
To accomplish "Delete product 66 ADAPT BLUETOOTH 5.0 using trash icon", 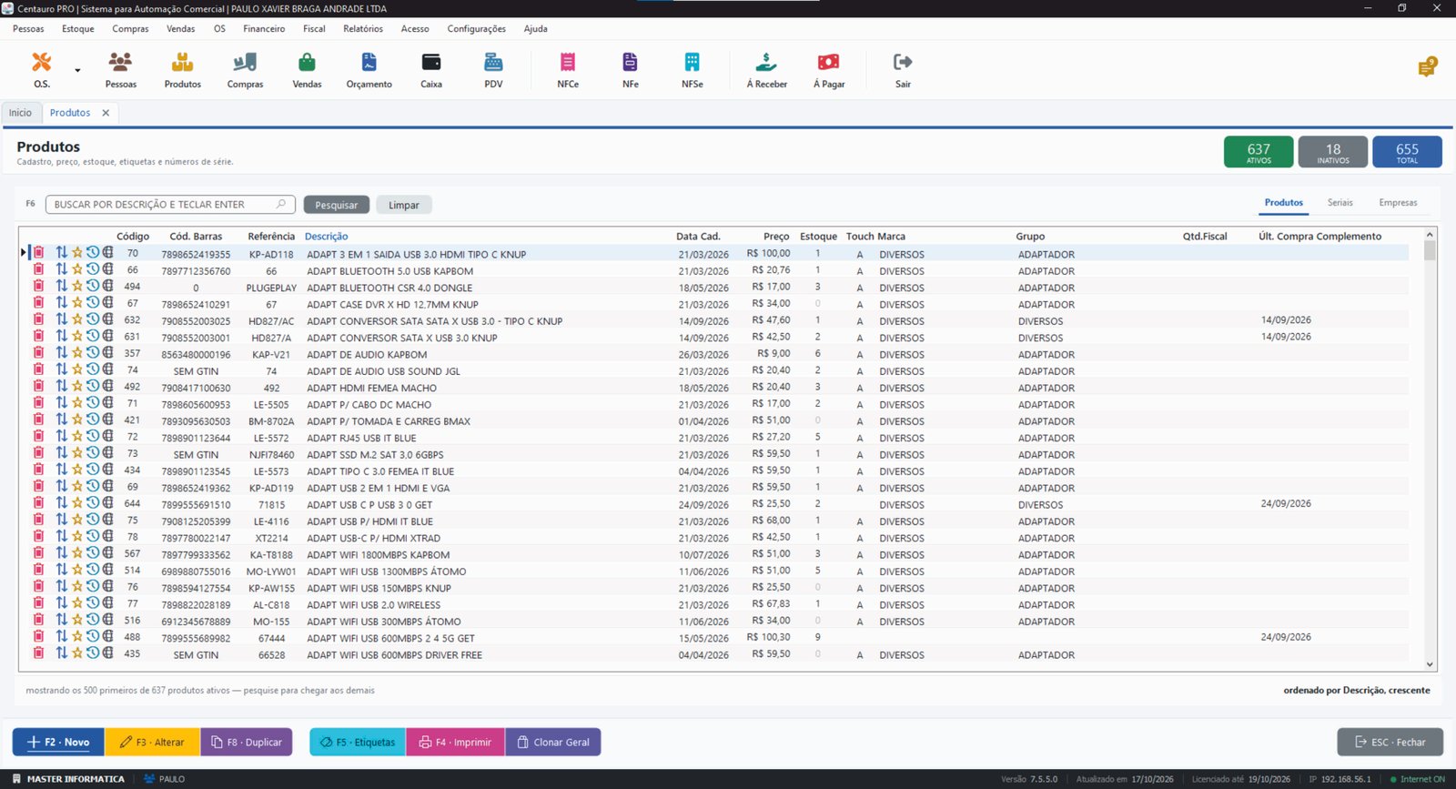I will [38, 270].
